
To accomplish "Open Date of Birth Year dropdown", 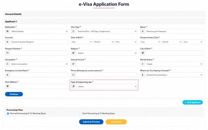I will (126, 42).
